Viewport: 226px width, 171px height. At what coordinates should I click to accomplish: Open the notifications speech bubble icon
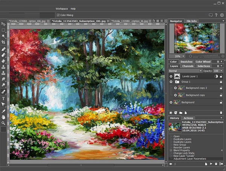point(211,15)
